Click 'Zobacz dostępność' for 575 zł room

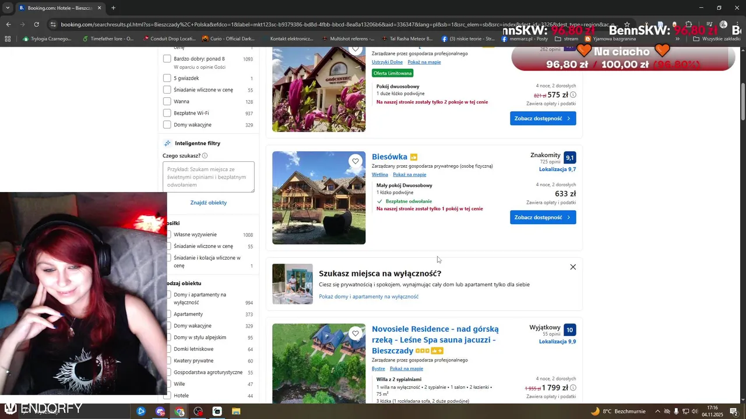coord(543,118)
